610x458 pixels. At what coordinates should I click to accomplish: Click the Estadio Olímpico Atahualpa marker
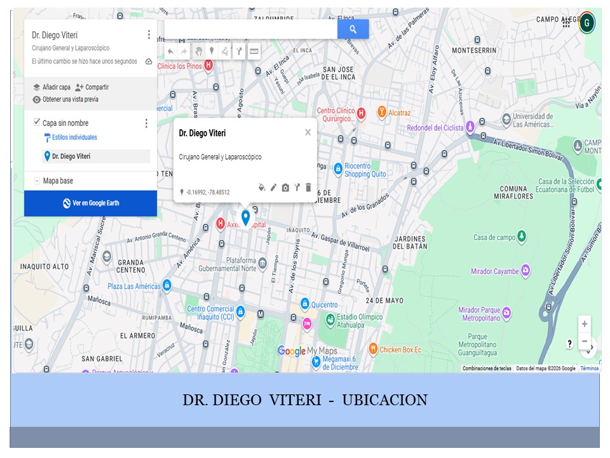pyautogui.click(x=330, y=320)
